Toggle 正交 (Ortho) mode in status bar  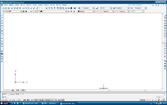point(32,100)
